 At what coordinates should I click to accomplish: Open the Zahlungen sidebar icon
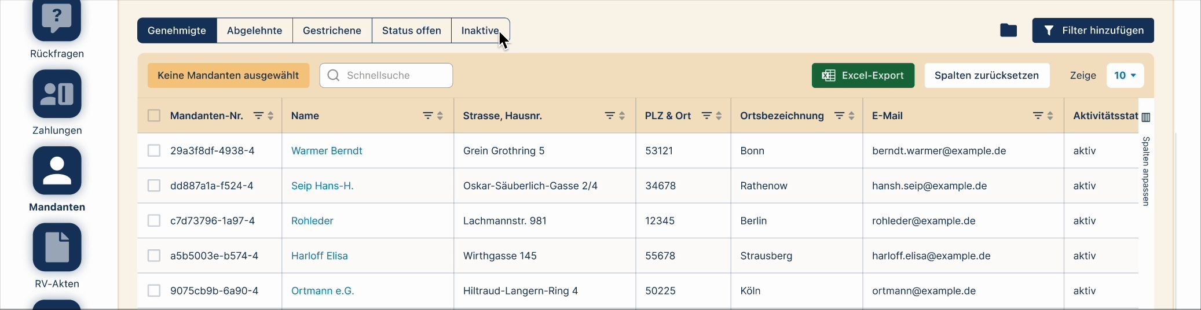pyautogui.click(x=57, y=94)
